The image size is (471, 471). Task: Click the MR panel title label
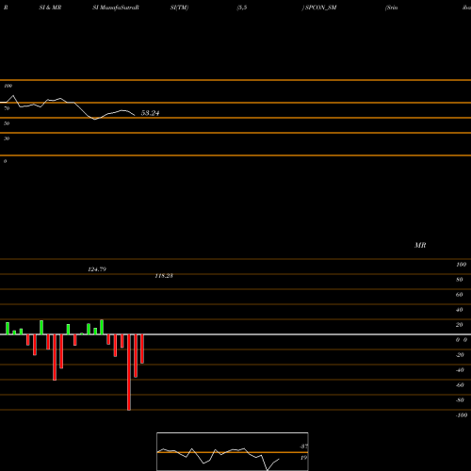point(420,245)
